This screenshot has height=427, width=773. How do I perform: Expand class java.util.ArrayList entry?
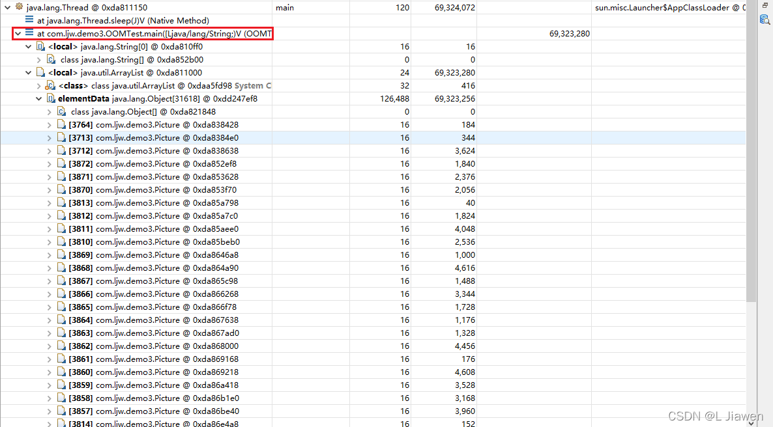39,86
